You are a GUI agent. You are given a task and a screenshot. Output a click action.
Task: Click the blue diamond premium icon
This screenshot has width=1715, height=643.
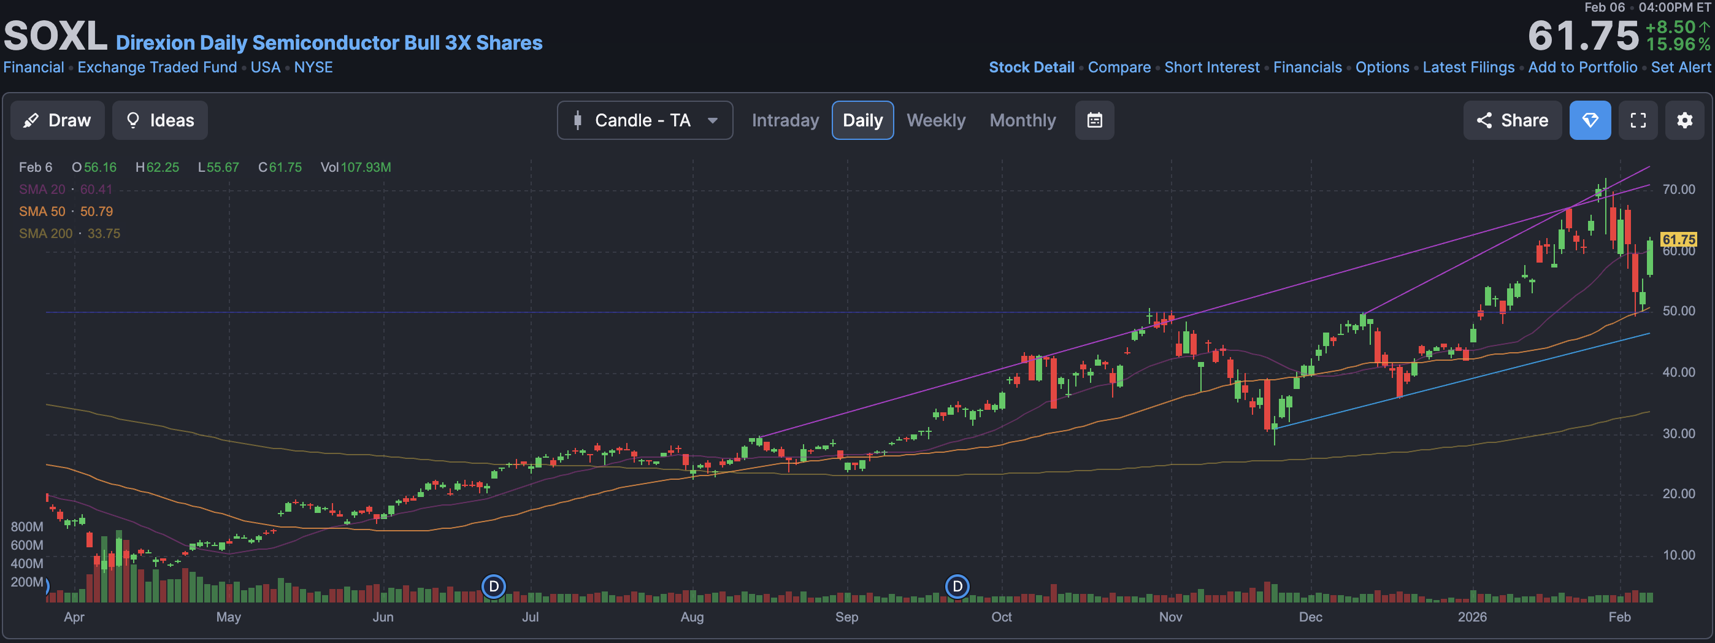pos(1590,120)
